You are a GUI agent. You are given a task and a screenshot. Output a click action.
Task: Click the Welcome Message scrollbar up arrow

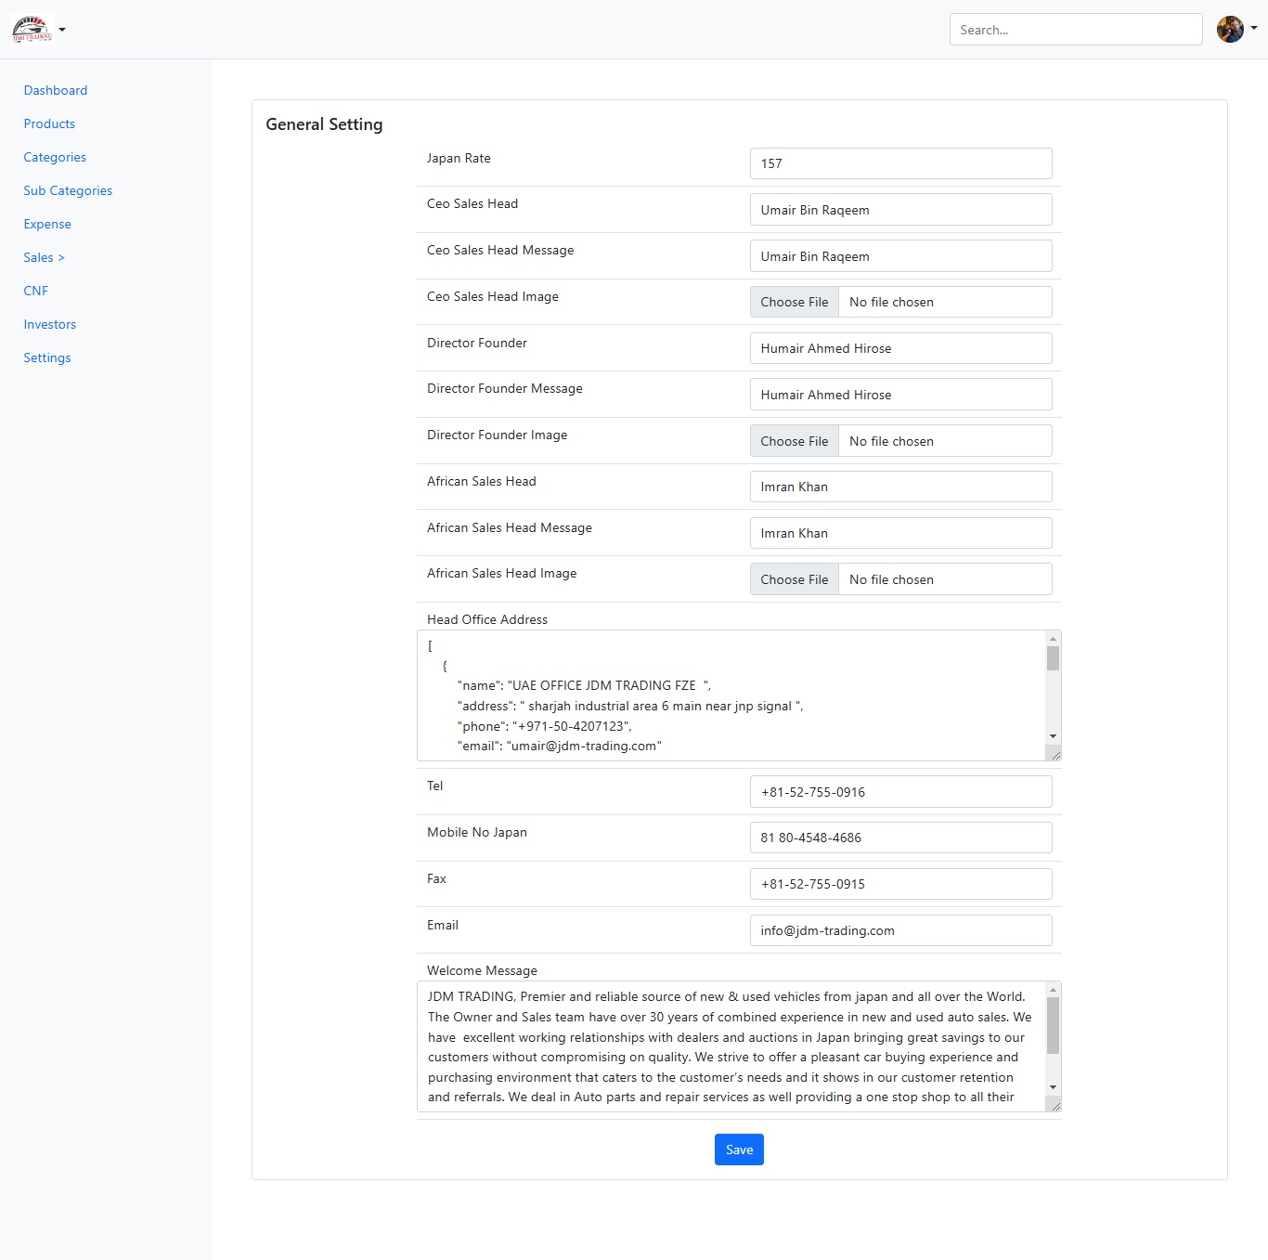(x=1053, y=990)
